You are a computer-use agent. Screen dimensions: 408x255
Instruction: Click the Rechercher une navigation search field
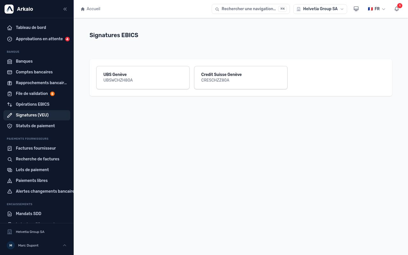[x=251, y=9]
